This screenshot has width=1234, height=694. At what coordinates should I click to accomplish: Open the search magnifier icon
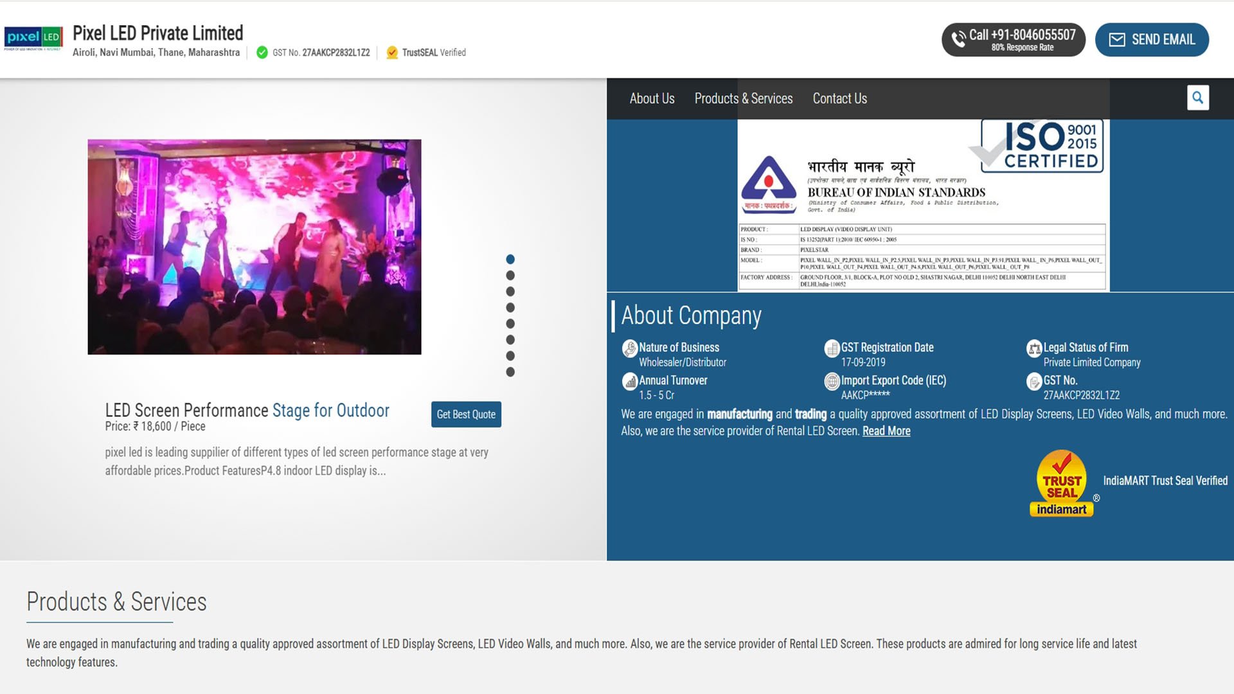pos(1197,98)
